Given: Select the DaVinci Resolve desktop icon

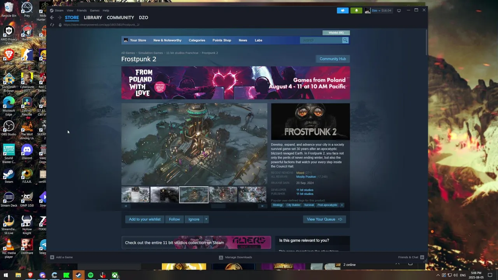Looking at the screenshot, I should coord(27,107).
